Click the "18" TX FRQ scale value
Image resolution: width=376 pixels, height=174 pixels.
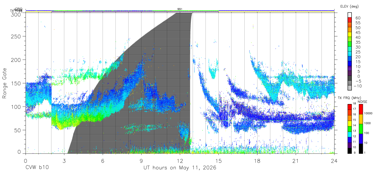(x=354, y=103)
